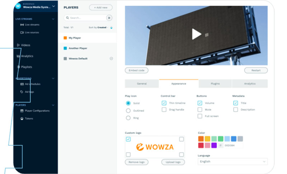
Task: Go to Videos section
Action: (23, 45)
